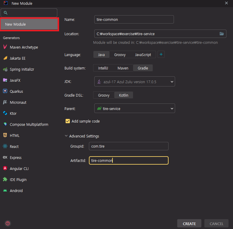Select Java as the language
Viewport: 233px width, 229px height.
tap(101, 55)
